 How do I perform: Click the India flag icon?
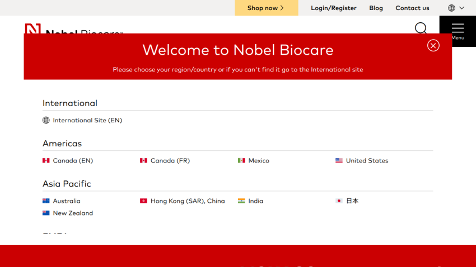[x=241, y=201]
